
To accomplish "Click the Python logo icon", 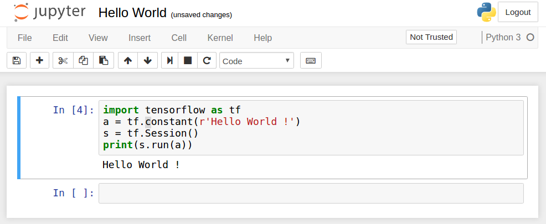I will point(486,12).
